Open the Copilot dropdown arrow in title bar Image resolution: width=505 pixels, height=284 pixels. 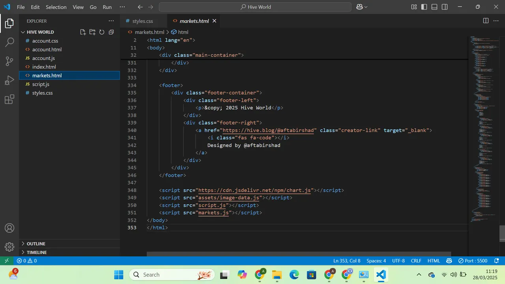click(366, 7)
